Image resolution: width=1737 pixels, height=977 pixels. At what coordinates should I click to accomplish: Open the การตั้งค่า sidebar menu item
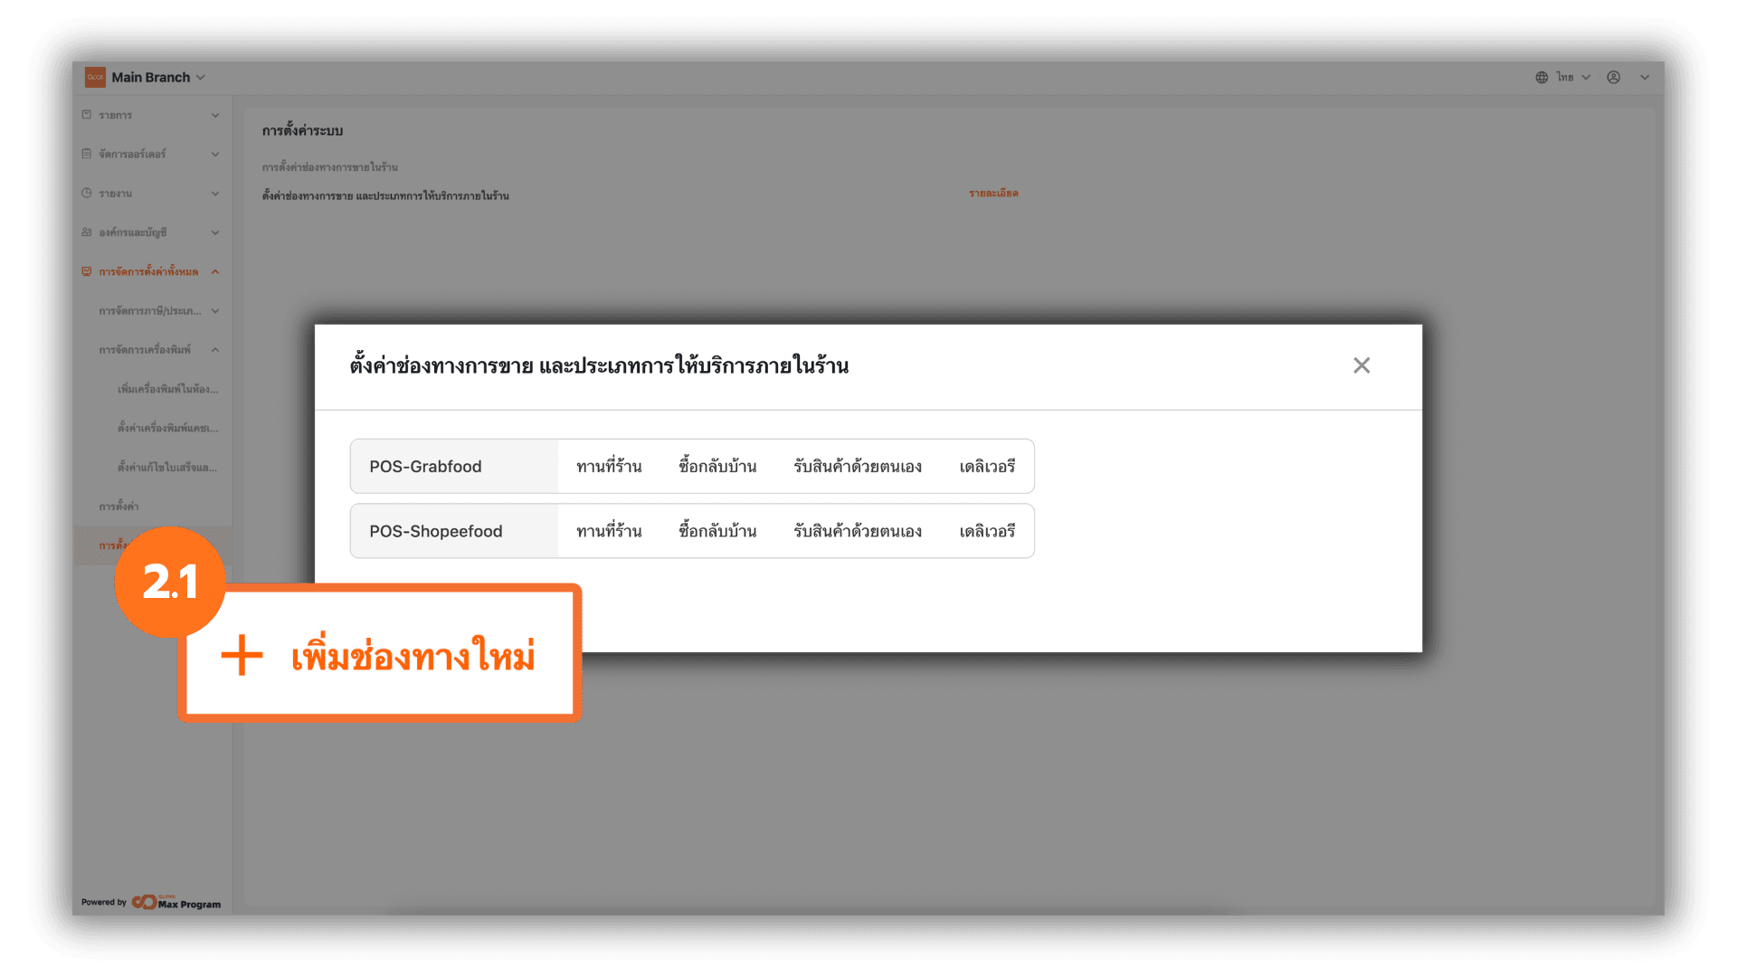(x=119, y=507)
